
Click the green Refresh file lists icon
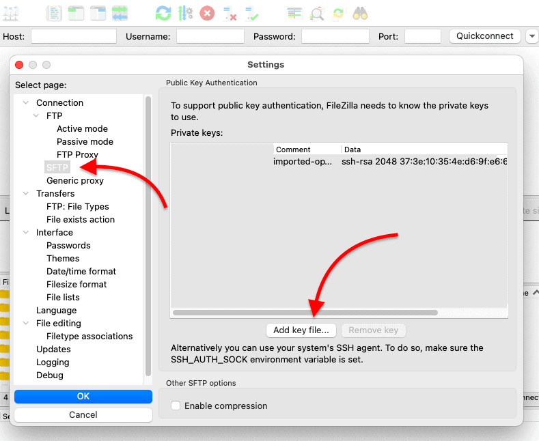coord(163,14)
